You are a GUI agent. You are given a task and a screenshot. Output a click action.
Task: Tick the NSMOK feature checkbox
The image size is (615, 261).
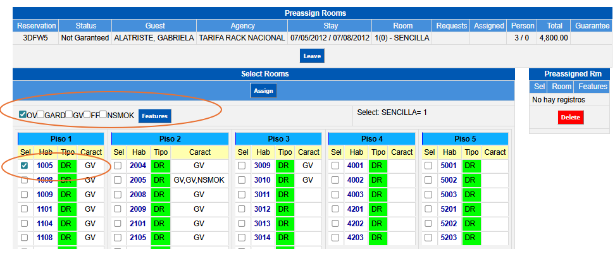click(x=104, y=115)
